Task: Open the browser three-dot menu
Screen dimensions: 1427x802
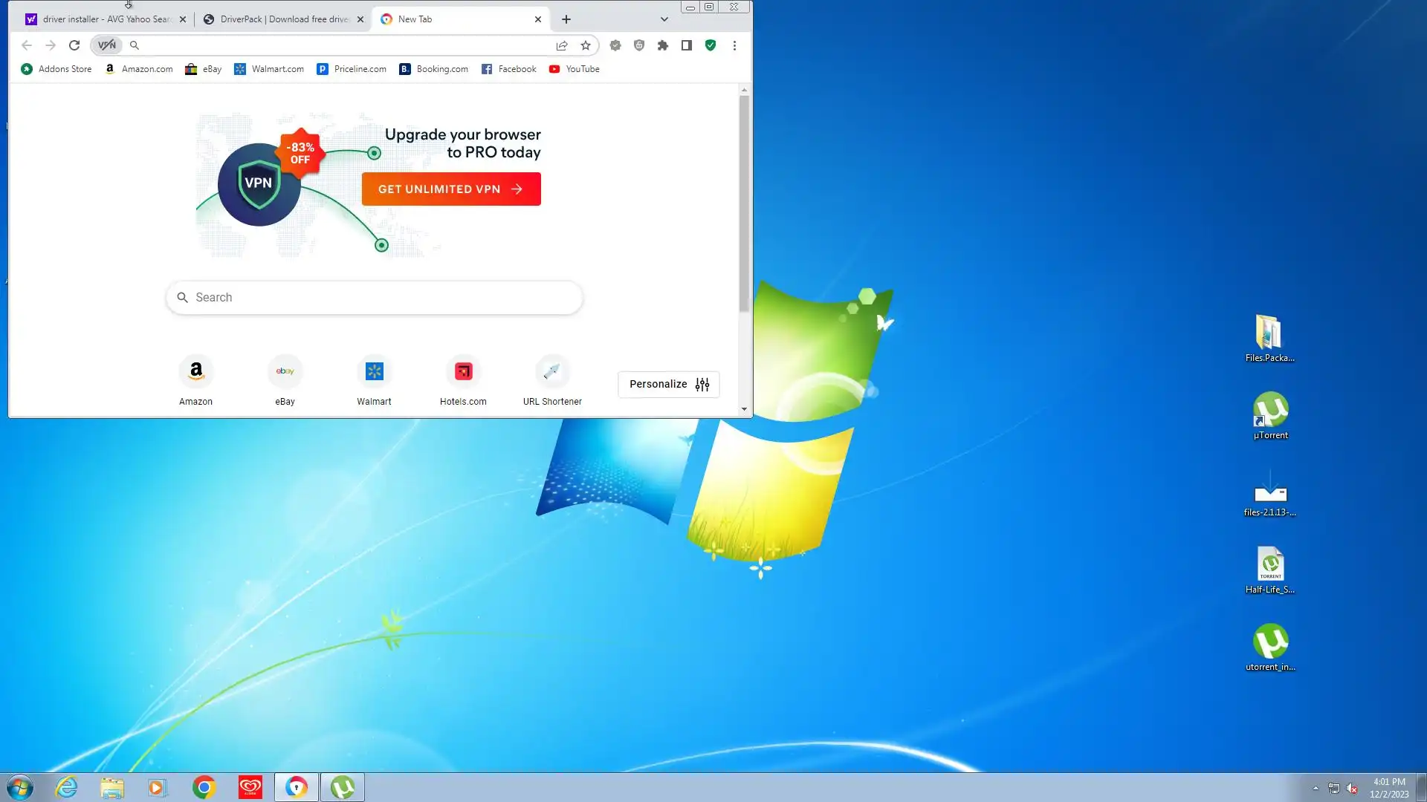Action: pyautogui.click(x=734, y=45)
